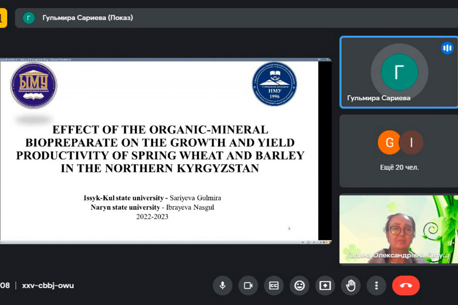This screenshot has width=458, height=305.
Task: Open the 'Ещё 20 чел.' participants tile
Action: [399, 151]
